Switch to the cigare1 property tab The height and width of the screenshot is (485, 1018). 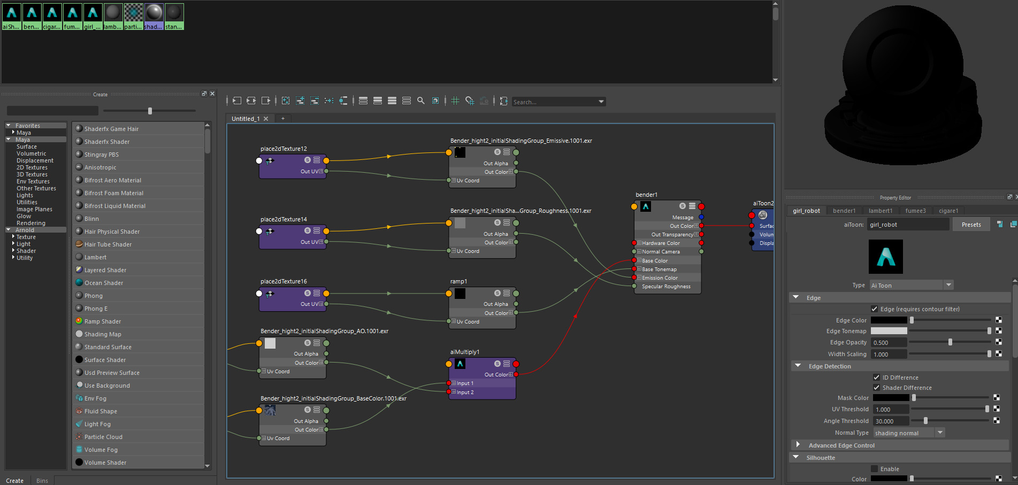click(948, 211)
